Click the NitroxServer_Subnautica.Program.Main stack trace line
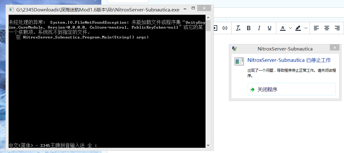The image size is (344, 153). tap(82, 37)
